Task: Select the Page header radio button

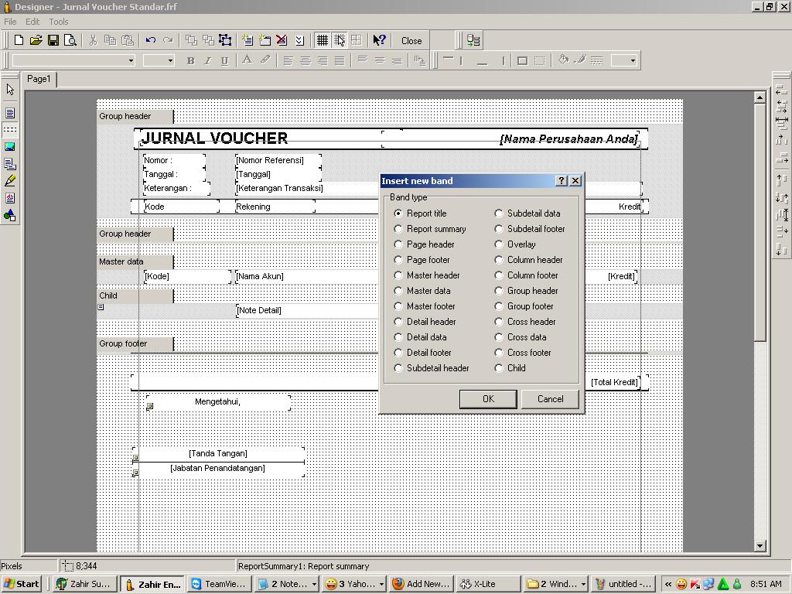Action: click(x=398, y=244)
